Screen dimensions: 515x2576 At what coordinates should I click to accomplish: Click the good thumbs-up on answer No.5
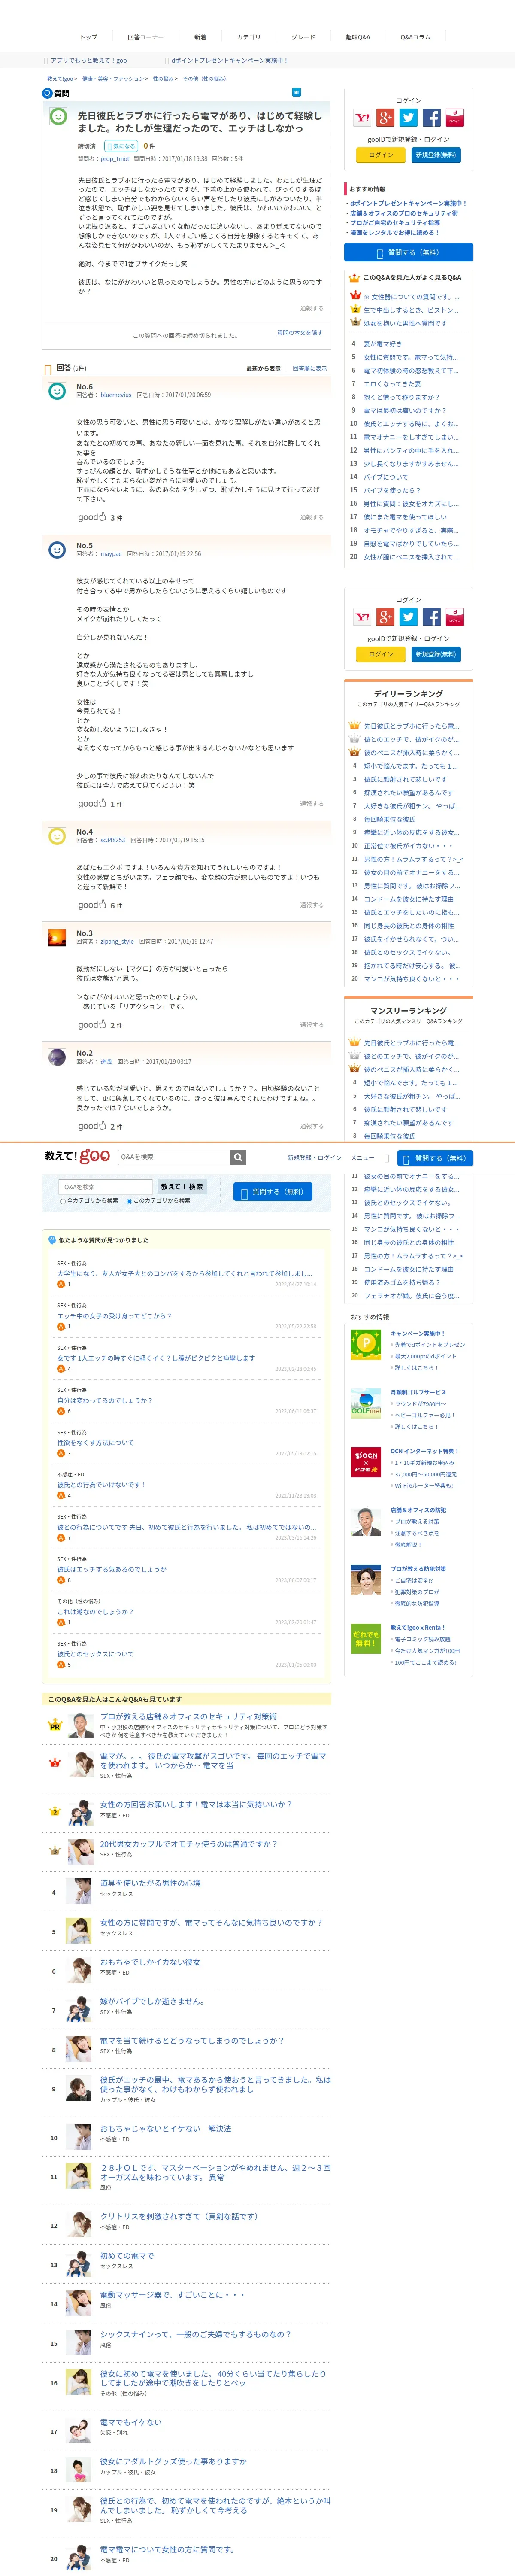[92, 803]
